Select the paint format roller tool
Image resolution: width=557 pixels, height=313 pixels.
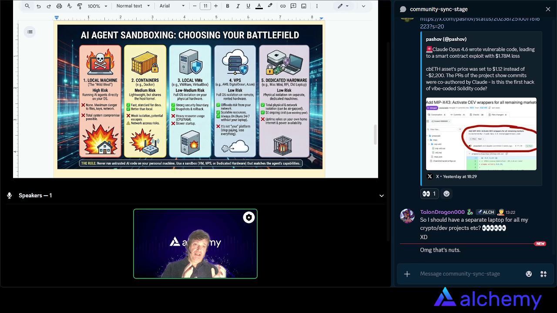tap(80, 6)
